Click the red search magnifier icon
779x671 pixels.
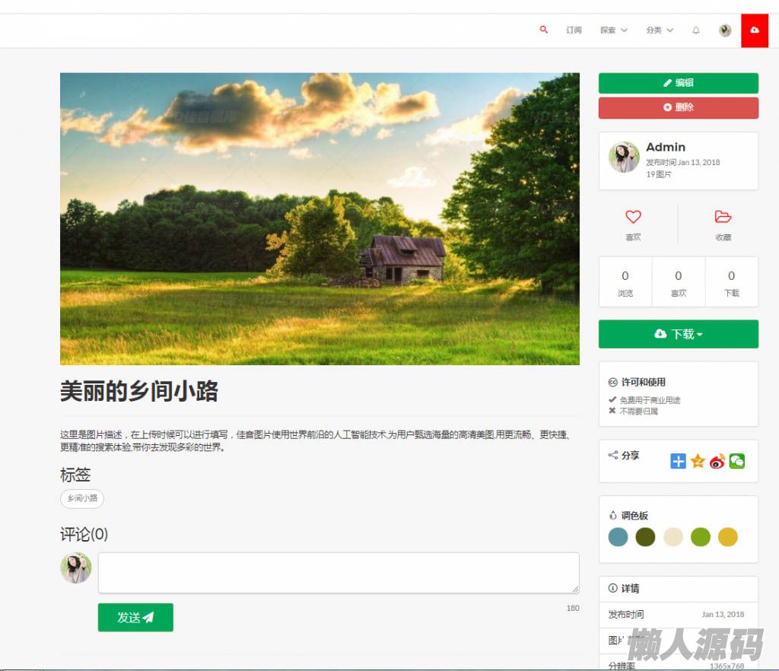coord(543,30)
